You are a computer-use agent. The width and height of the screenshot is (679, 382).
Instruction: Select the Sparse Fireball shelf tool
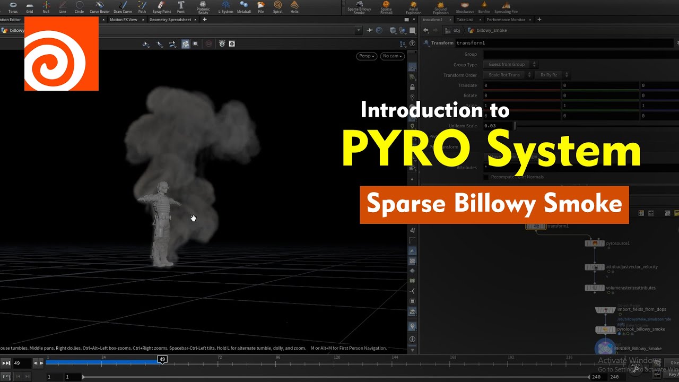click(x=386, y=7)
